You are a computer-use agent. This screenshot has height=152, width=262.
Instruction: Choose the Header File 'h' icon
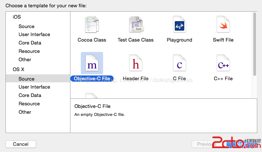[x=136, y=63]
